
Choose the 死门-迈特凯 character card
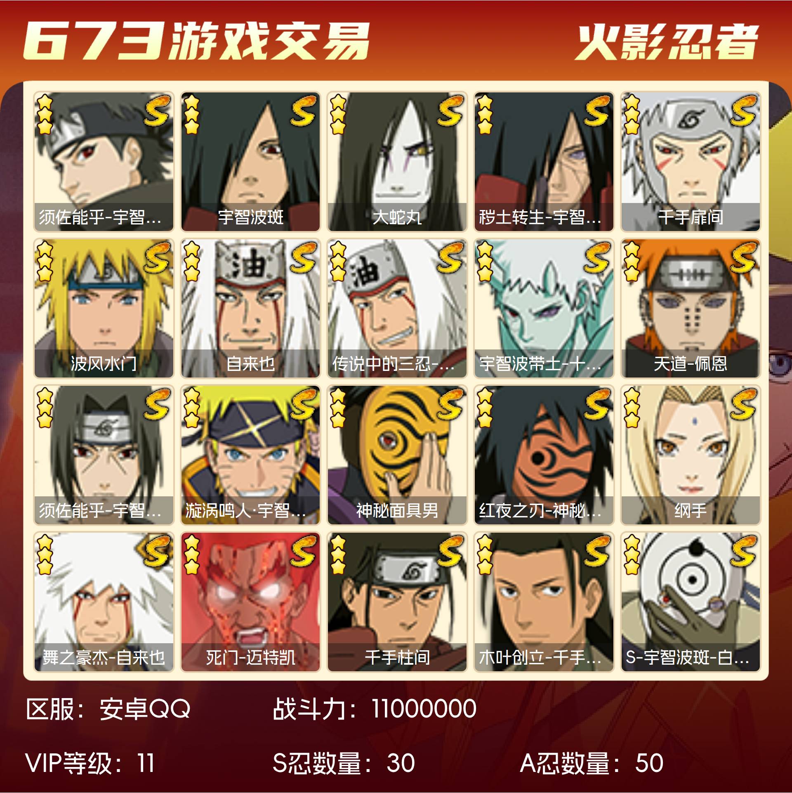point(250,602)
